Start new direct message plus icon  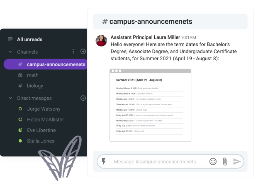(83, 98)
